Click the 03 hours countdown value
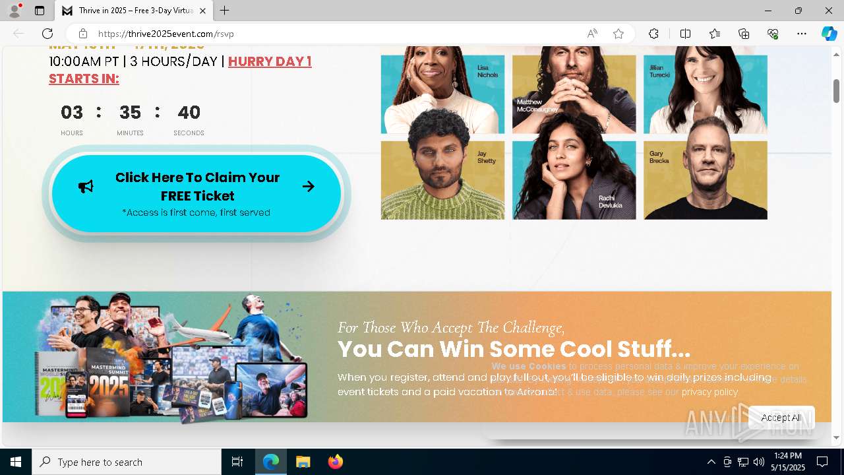This screenshot has width=844, height=475. [x=72, y=113]
